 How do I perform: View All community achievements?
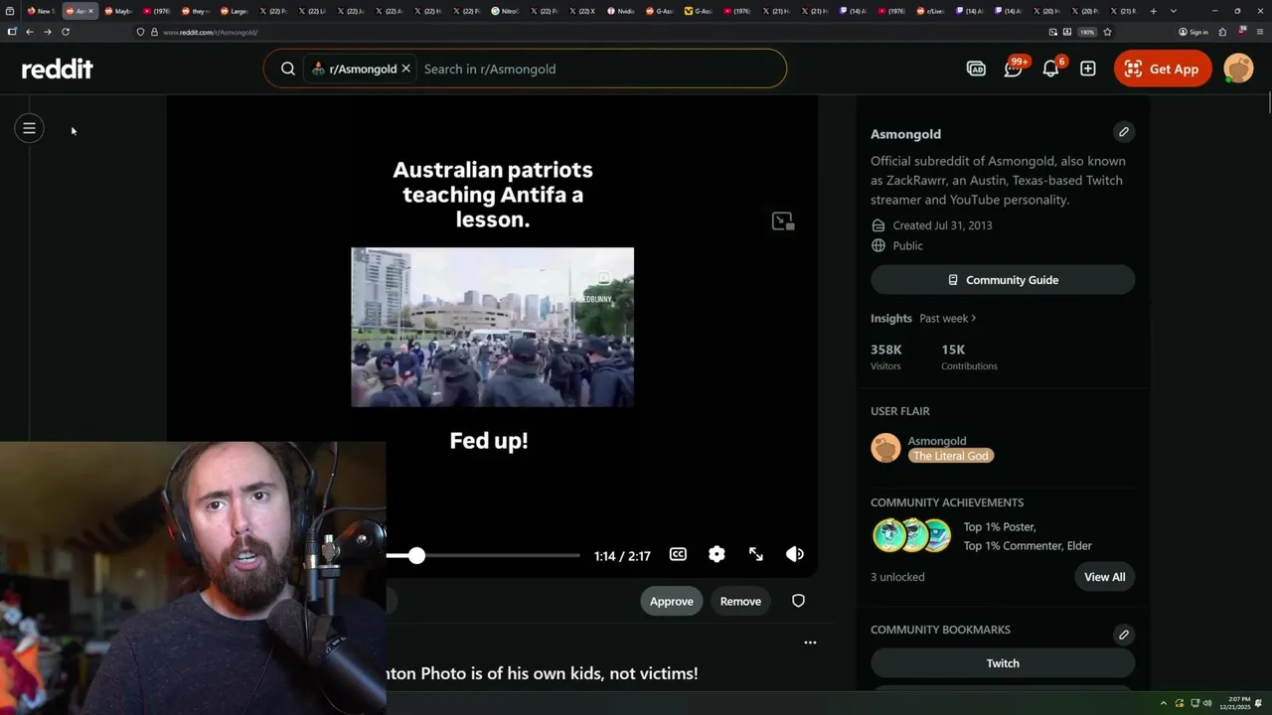tap(1104, 577)
